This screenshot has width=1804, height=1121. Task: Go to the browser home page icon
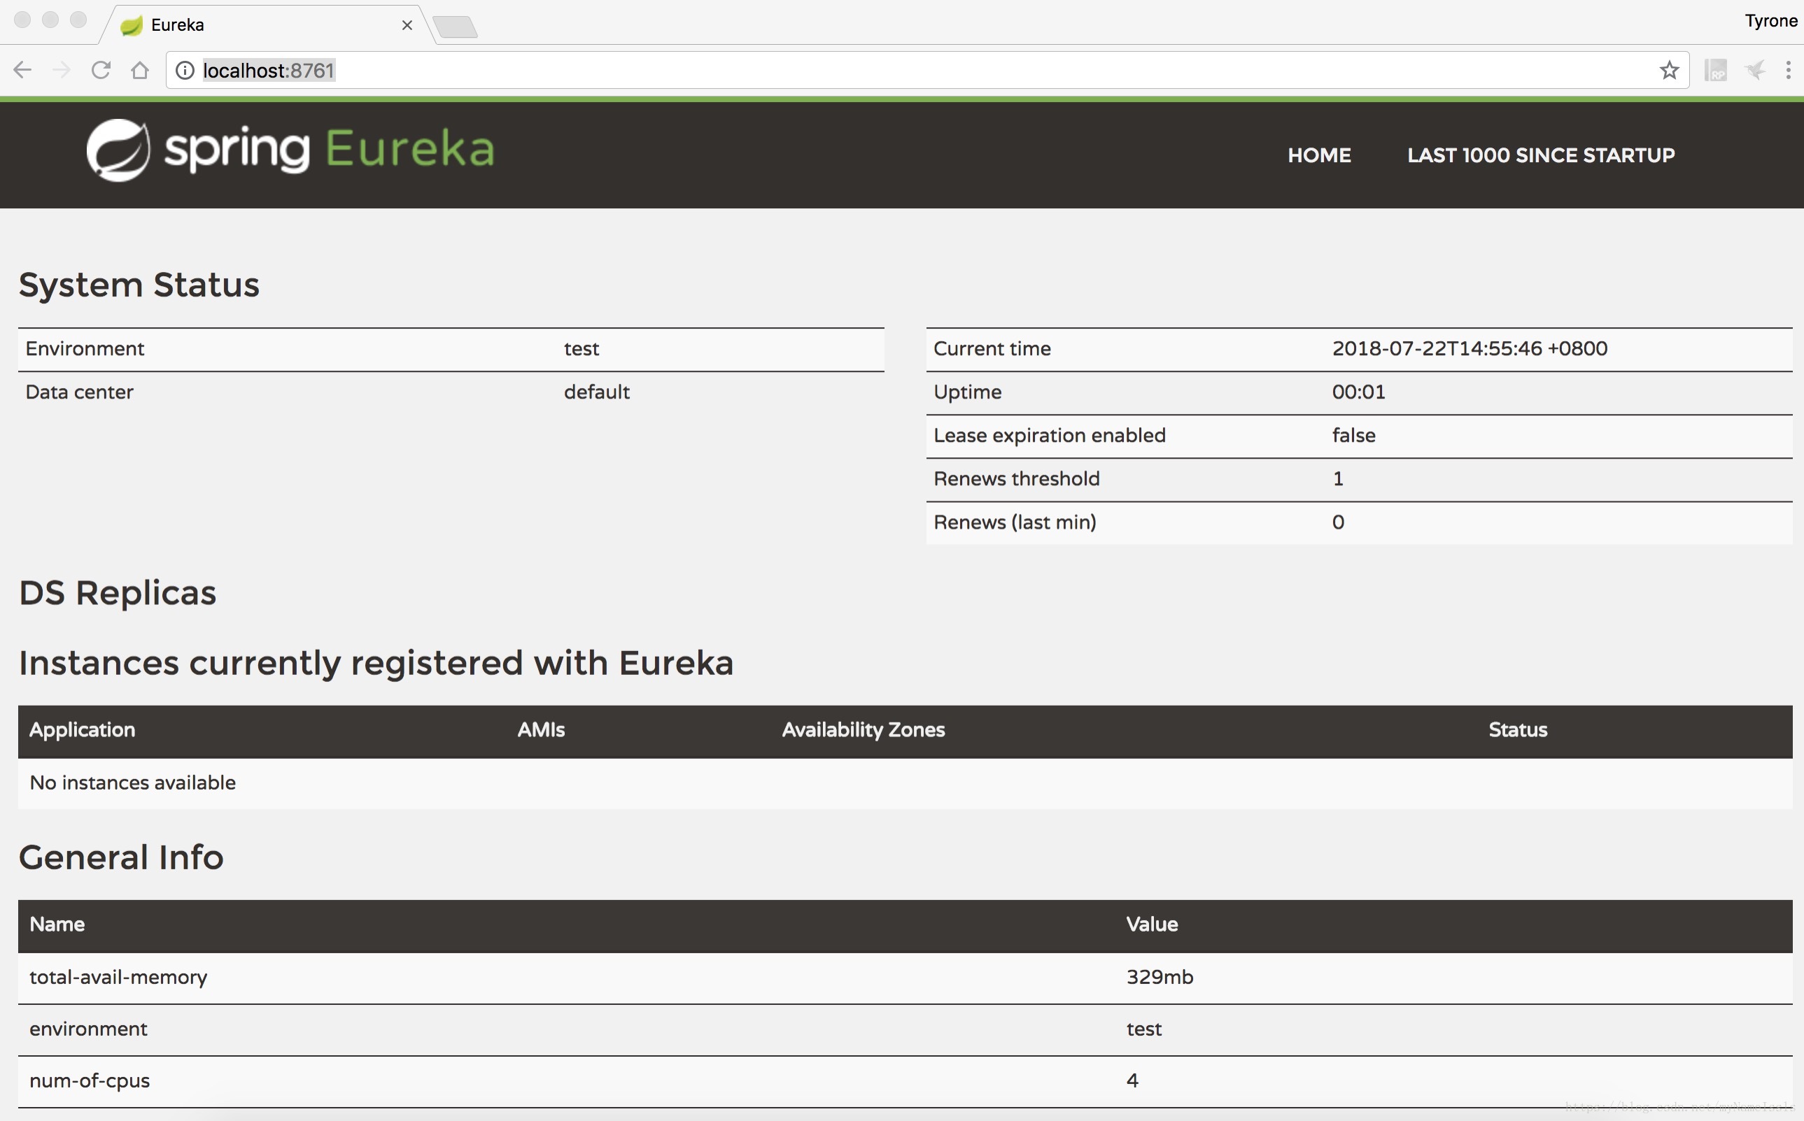click(x=140, y=71)
